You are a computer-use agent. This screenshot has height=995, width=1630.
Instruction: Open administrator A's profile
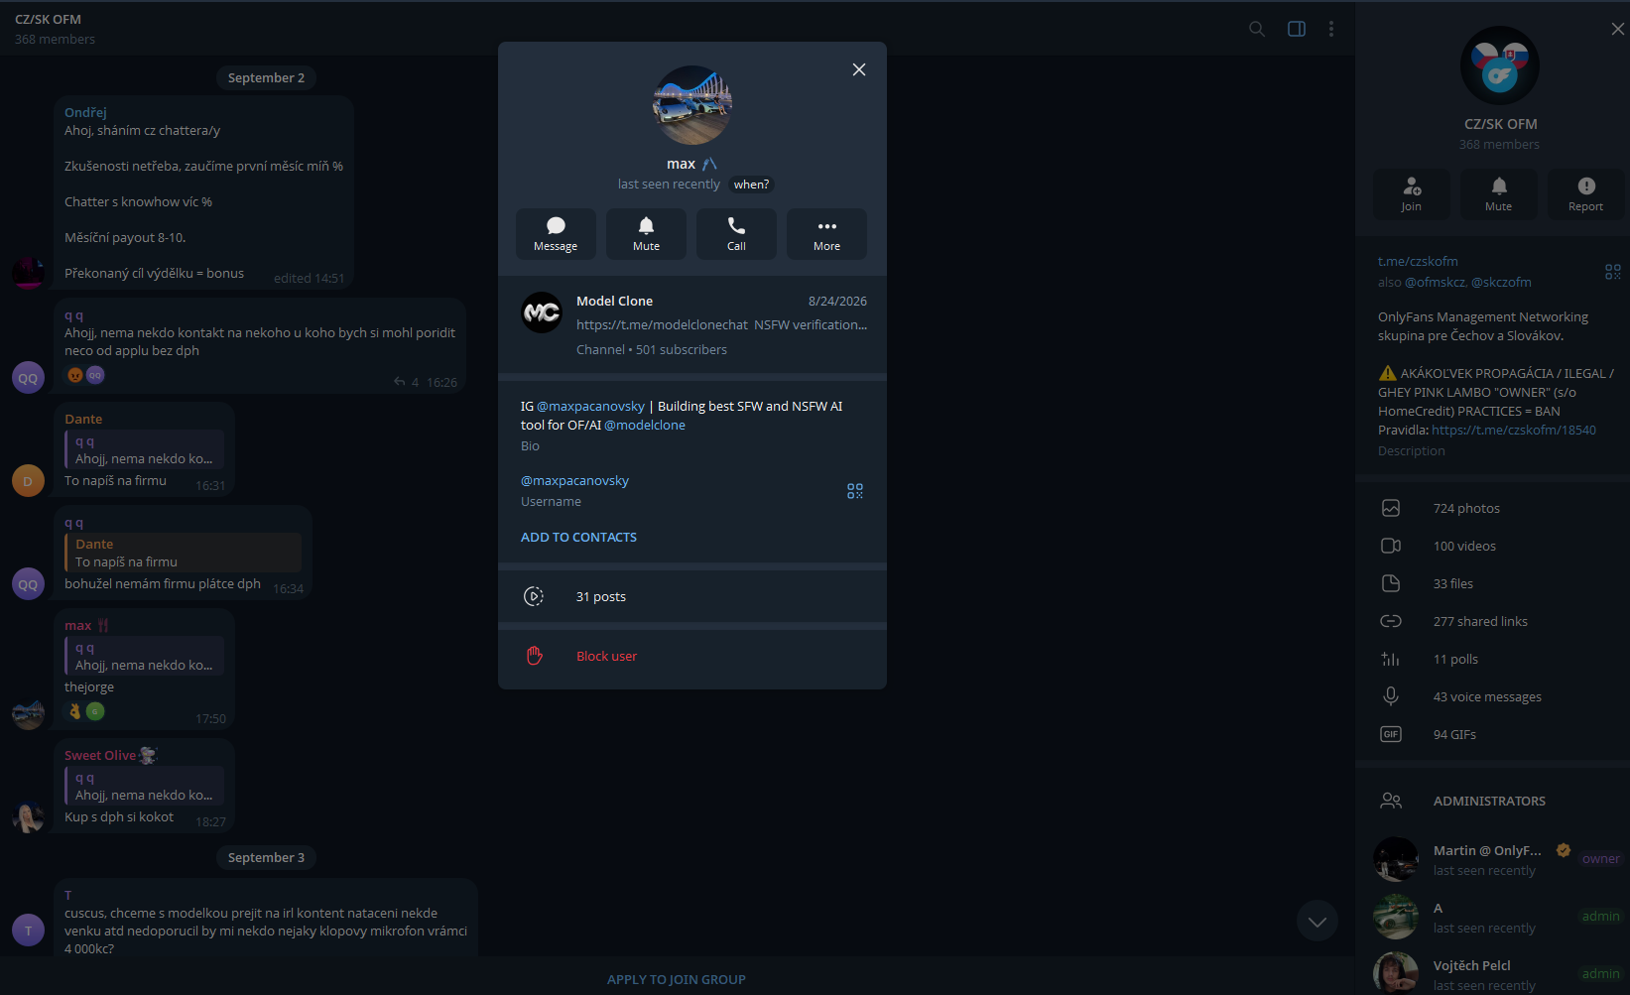[x=1492, y=917]
